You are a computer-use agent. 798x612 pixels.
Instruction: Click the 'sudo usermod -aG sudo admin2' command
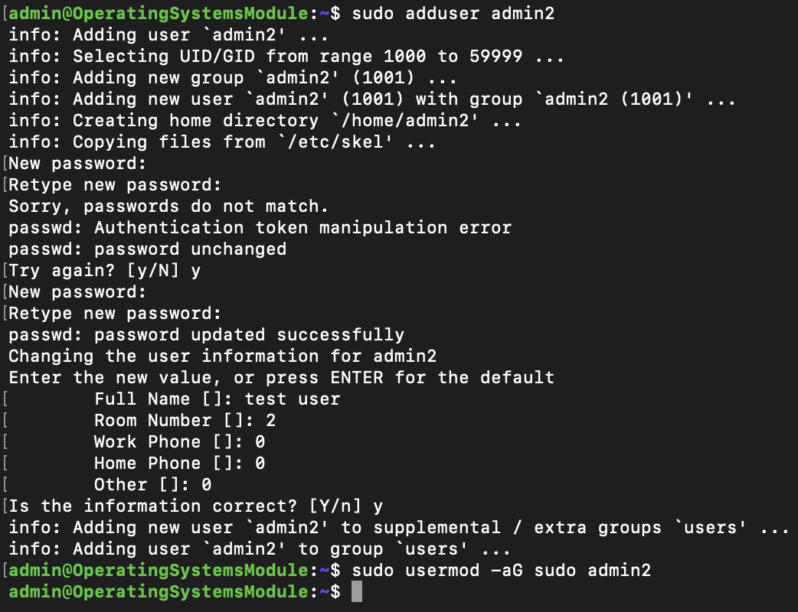[x=501, y=570]
